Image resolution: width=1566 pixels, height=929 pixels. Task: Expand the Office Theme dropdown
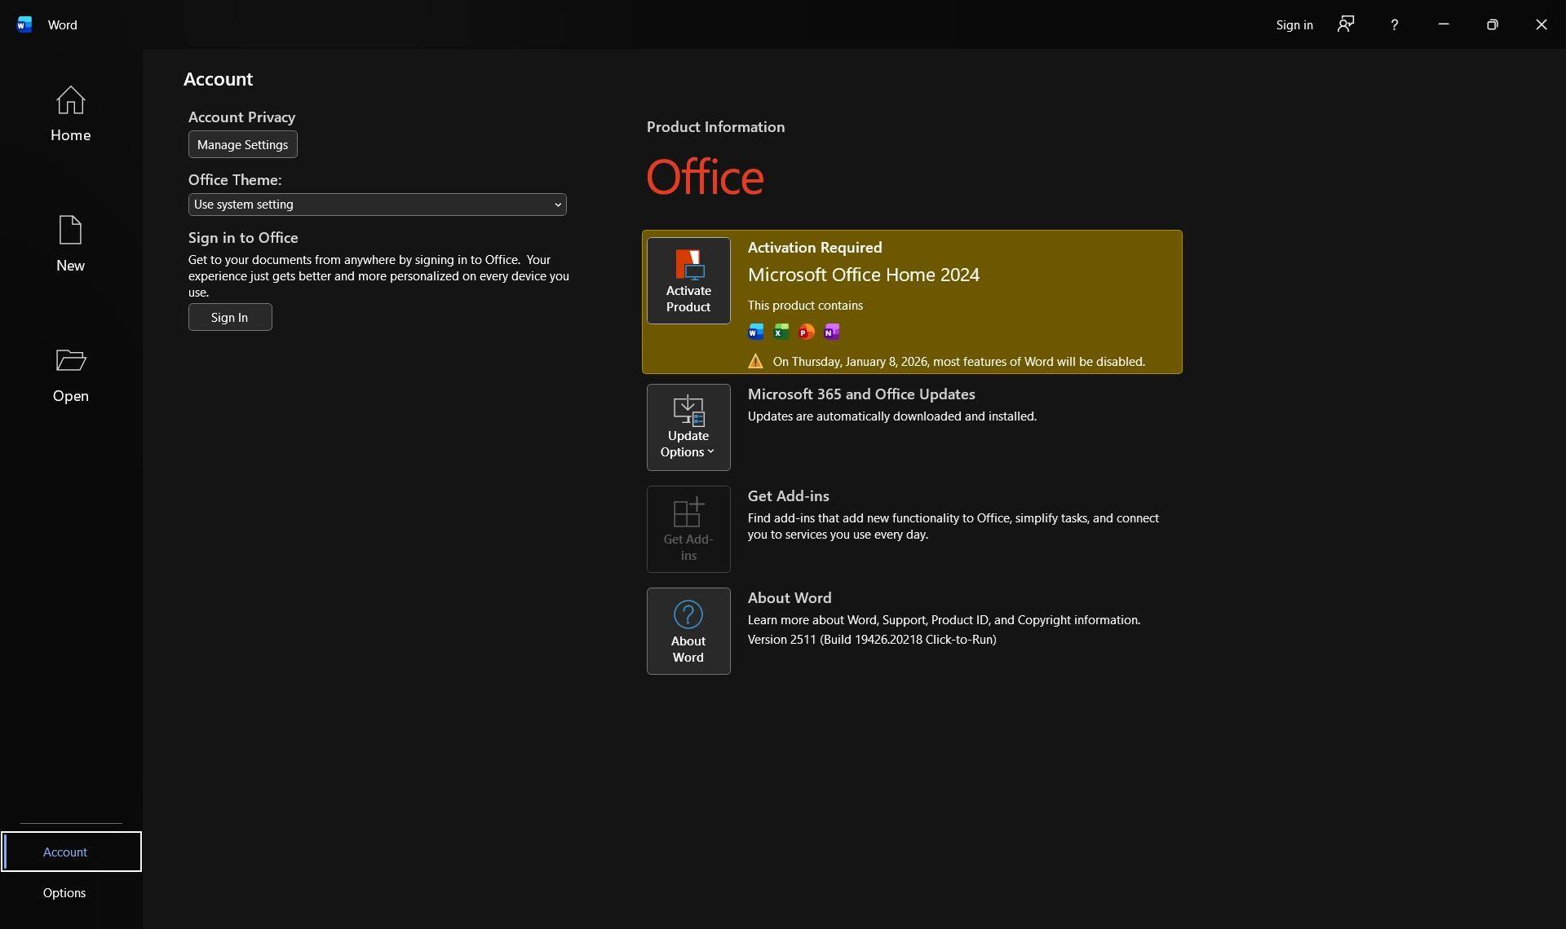(x=376, y=205)
